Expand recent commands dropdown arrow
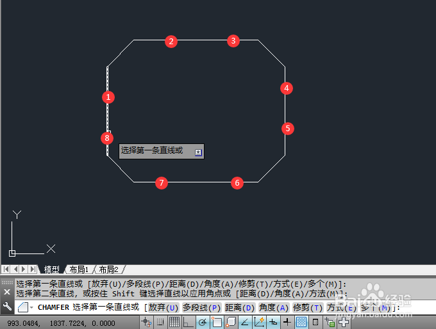 (31, 308)
